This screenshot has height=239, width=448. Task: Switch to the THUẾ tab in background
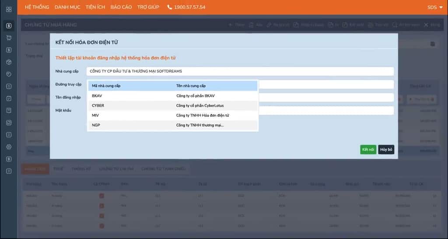[x=58, y=169]
